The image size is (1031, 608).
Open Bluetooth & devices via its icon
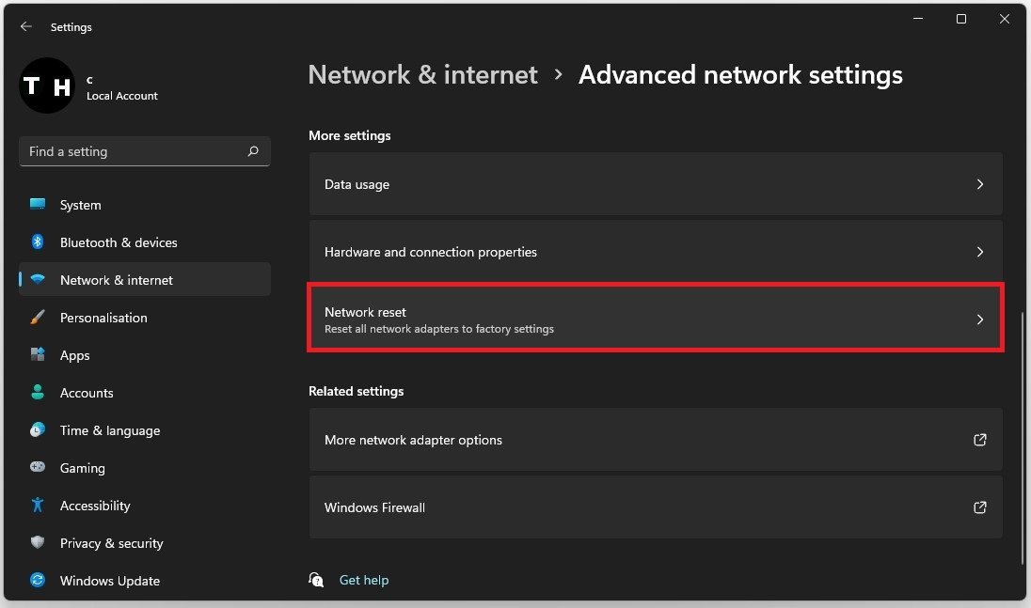[38, 242]
